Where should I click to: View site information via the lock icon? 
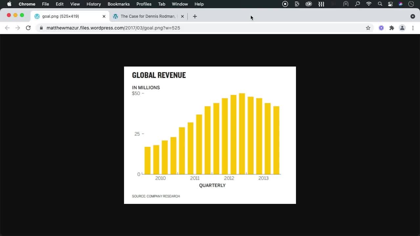[x=41, y=28]
